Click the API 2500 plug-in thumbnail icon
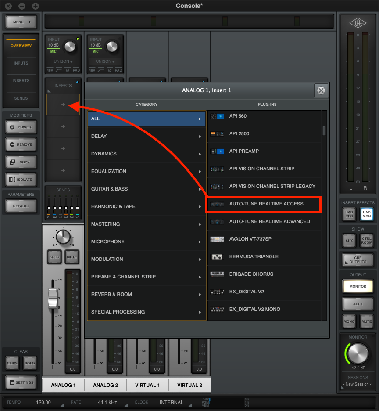This screenshot has height=411, width=379. 217,133
